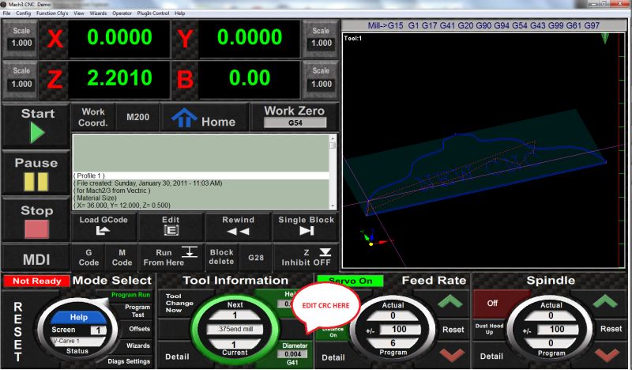Switch to the Wizards screen

[x=137, y=345]
